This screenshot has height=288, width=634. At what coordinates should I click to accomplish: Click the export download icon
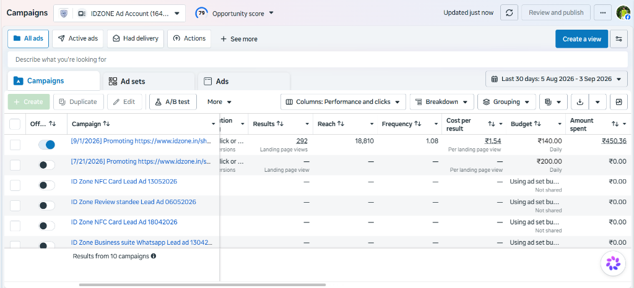(580, 102)
